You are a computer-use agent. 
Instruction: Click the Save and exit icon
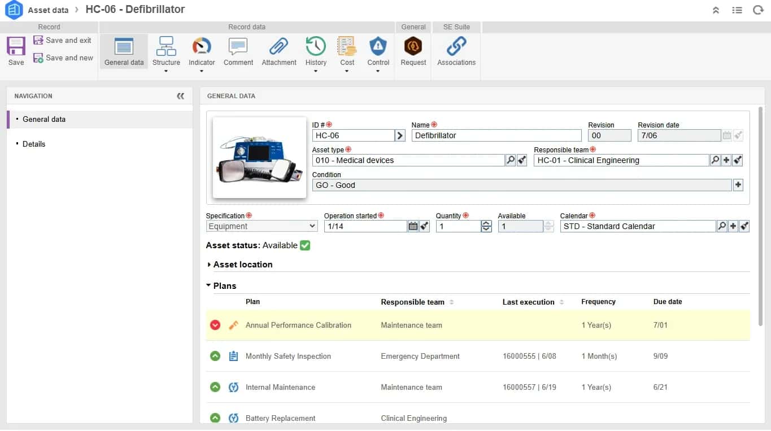tap(38, 40)
